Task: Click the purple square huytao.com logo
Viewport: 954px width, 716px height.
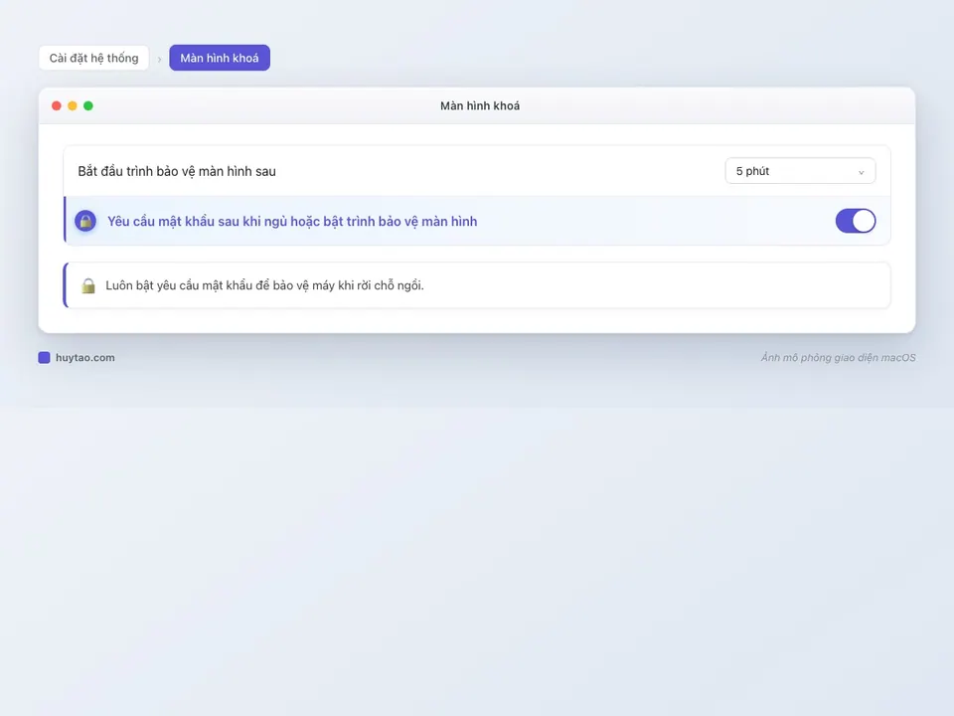Action: 44,357
